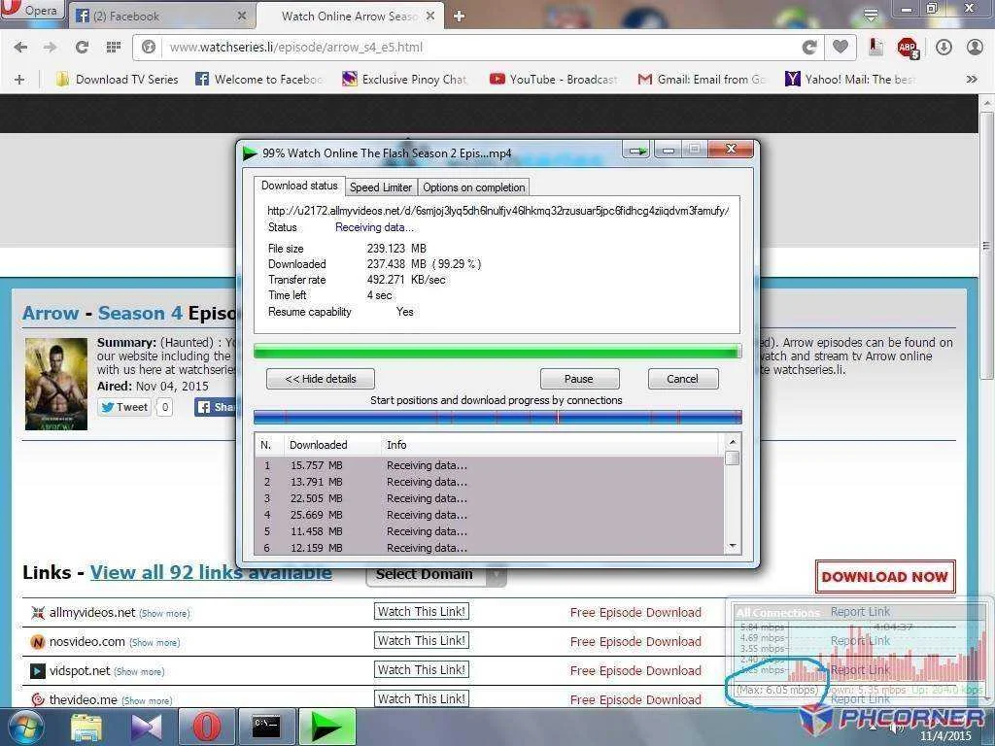Screen dimensions: 995x746
Task: Click the green download progress bar
Action: click(x=497, y=352)
